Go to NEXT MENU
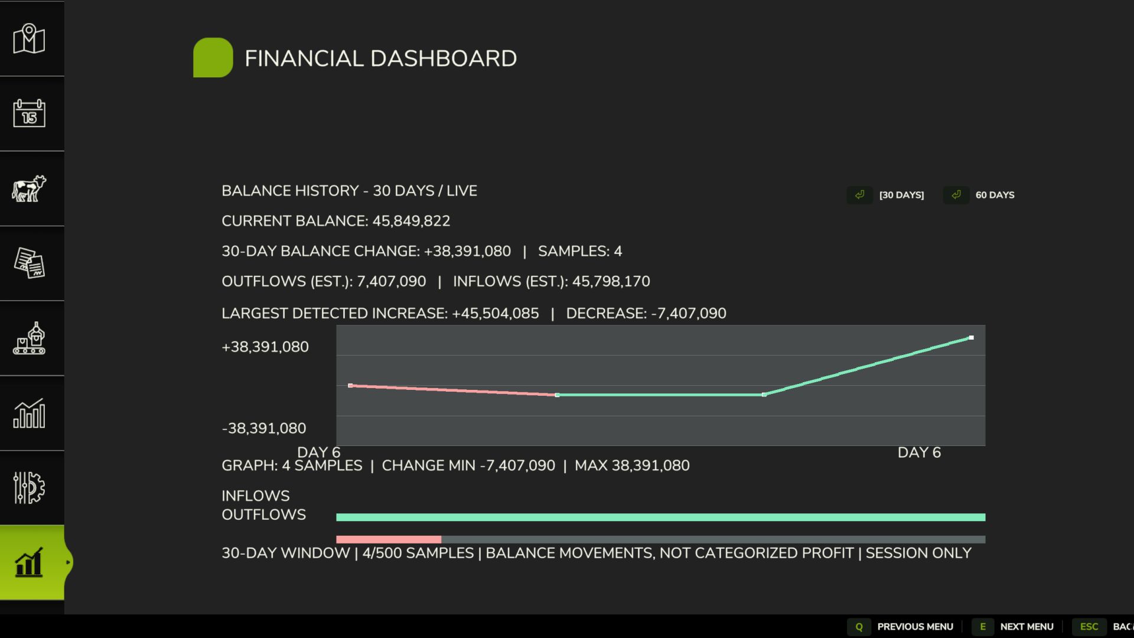This screenshot has width=1134, height=638. (x=1027, y=627)
